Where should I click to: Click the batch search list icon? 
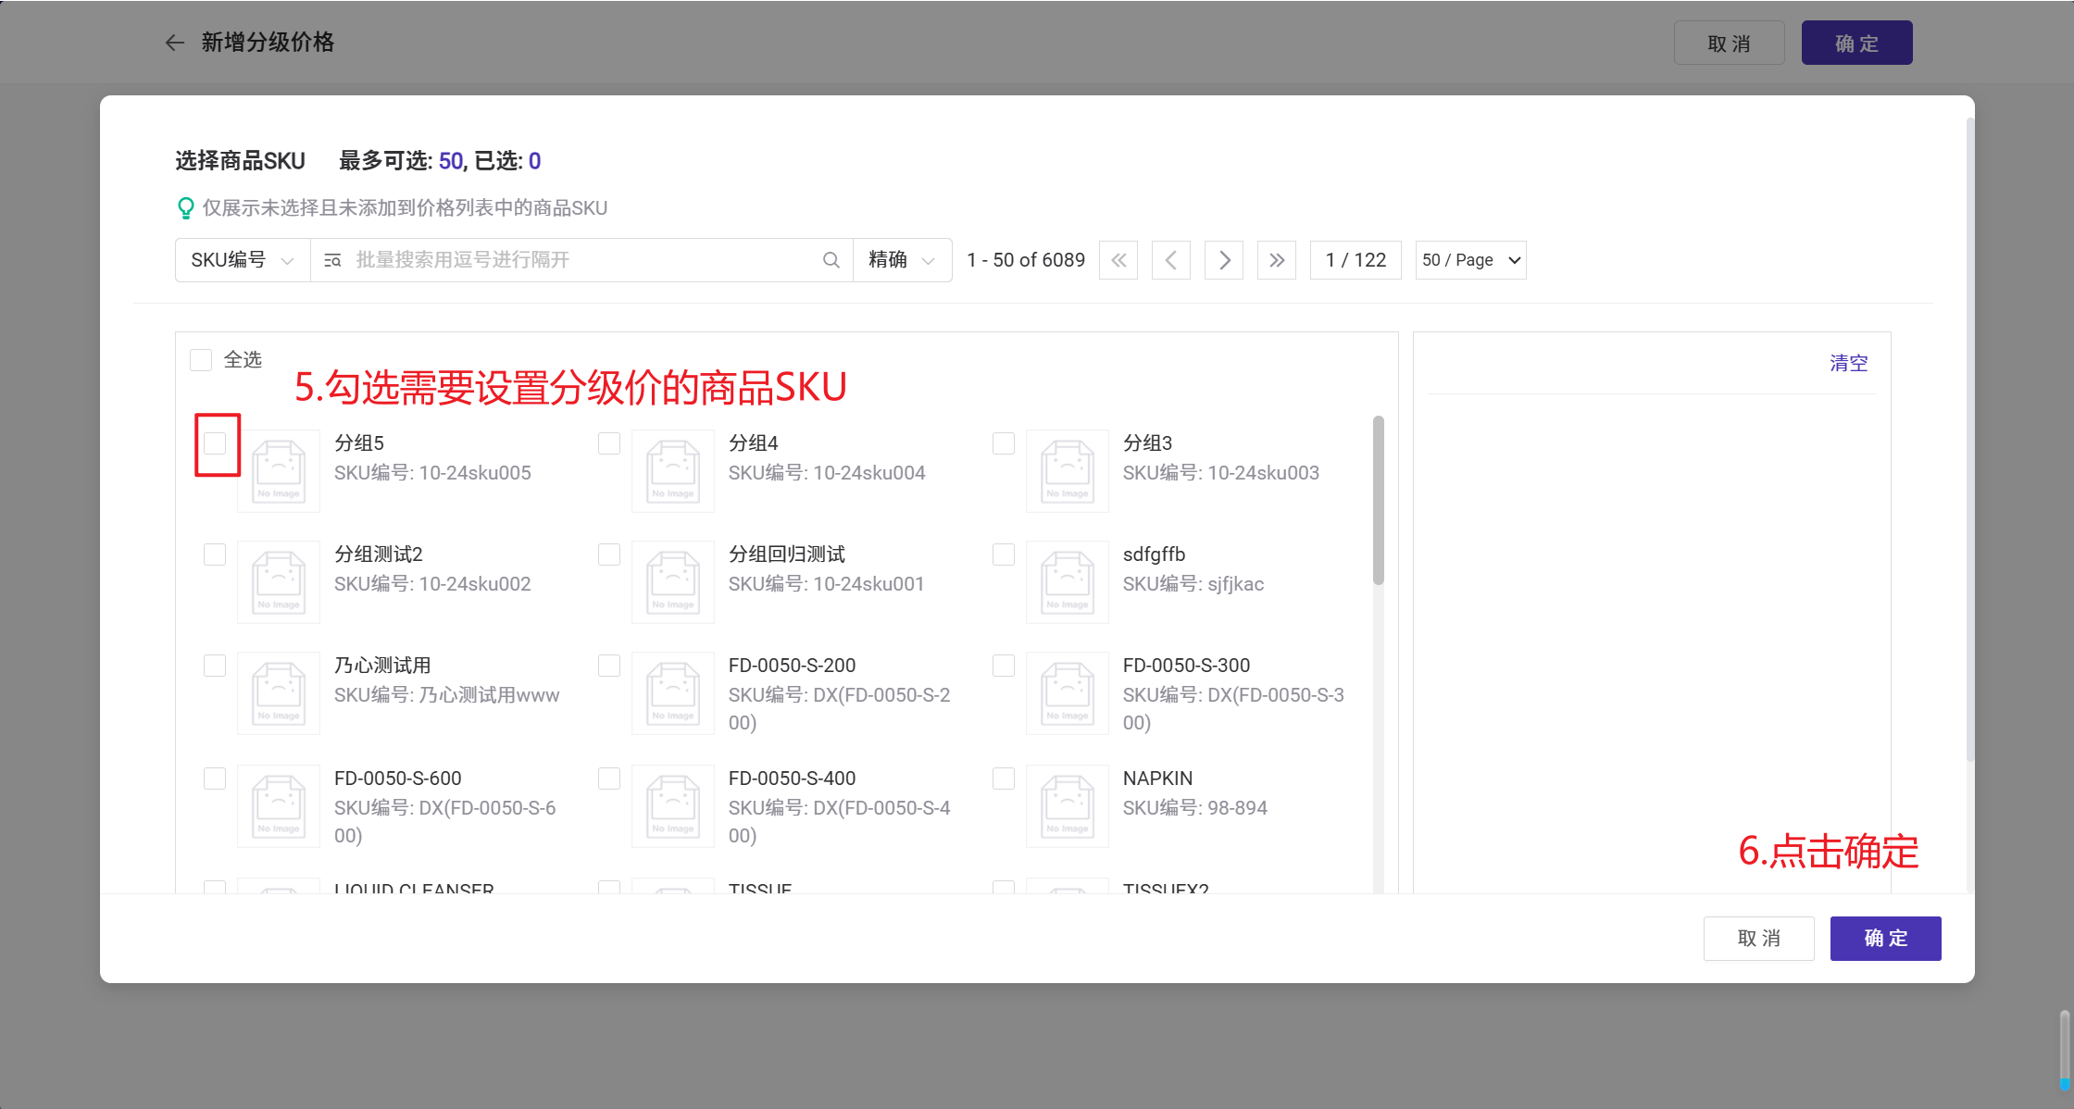332,260
